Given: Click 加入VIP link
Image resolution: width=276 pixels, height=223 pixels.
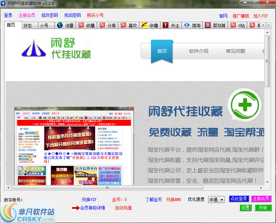Looking at the screenshot, I should click(260, 16).
